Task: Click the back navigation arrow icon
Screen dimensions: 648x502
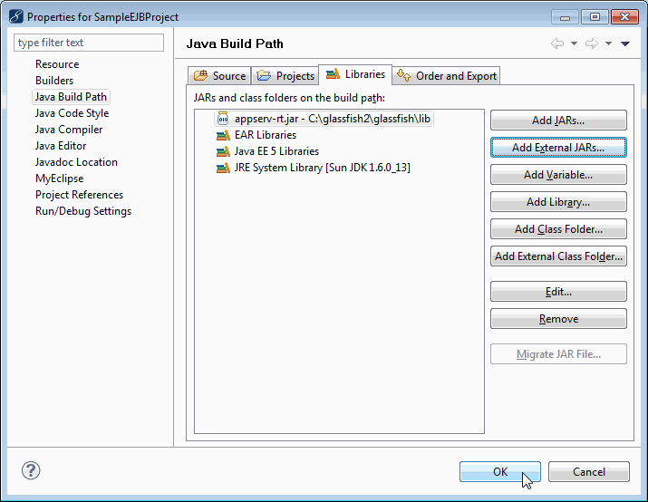Action: tap(557, 43)
